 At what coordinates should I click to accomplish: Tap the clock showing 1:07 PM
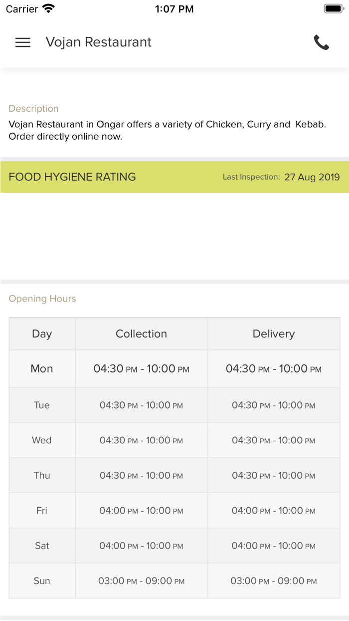pyautogui.click(x=174, y=8)
